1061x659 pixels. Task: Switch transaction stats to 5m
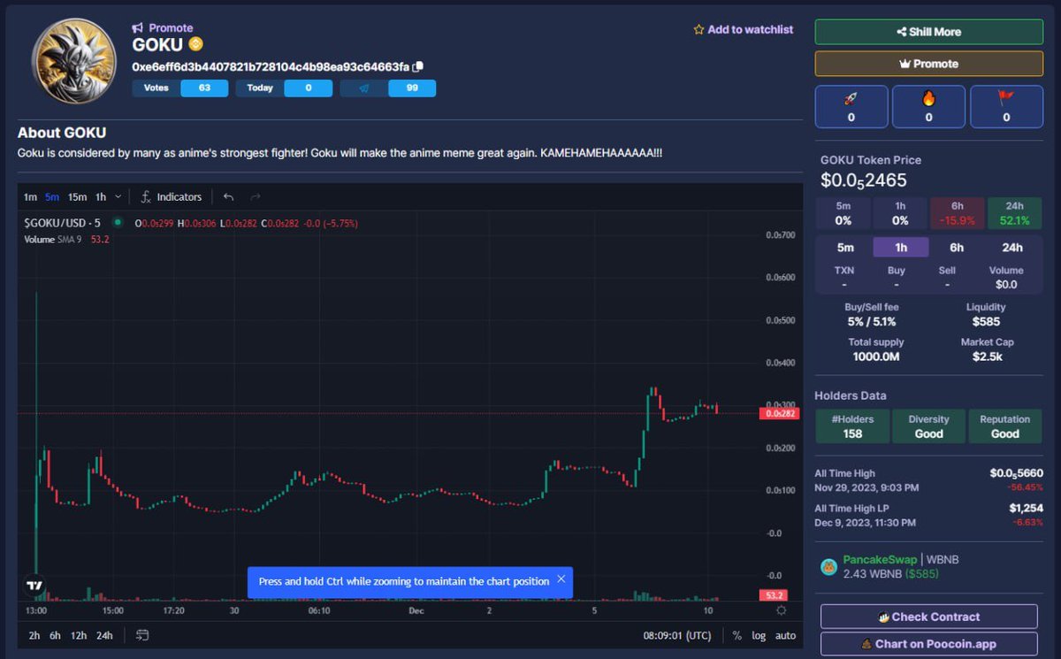click(x=845, y=248)
